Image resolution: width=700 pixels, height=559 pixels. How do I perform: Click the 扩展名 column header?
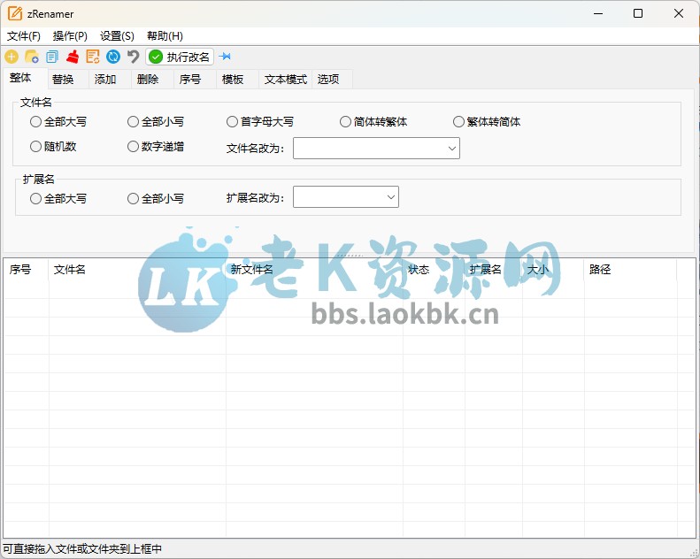click(x=494, y=270)
